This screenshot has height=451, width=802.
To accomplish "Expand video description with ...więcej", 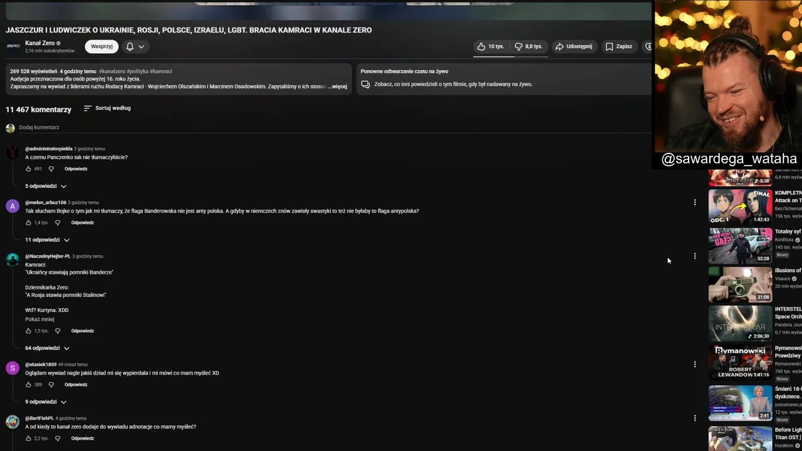I will [x=337, y=86].
